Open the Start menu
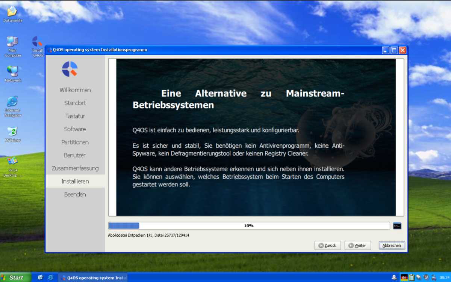The image size is (451, 282). click(15, 277)
